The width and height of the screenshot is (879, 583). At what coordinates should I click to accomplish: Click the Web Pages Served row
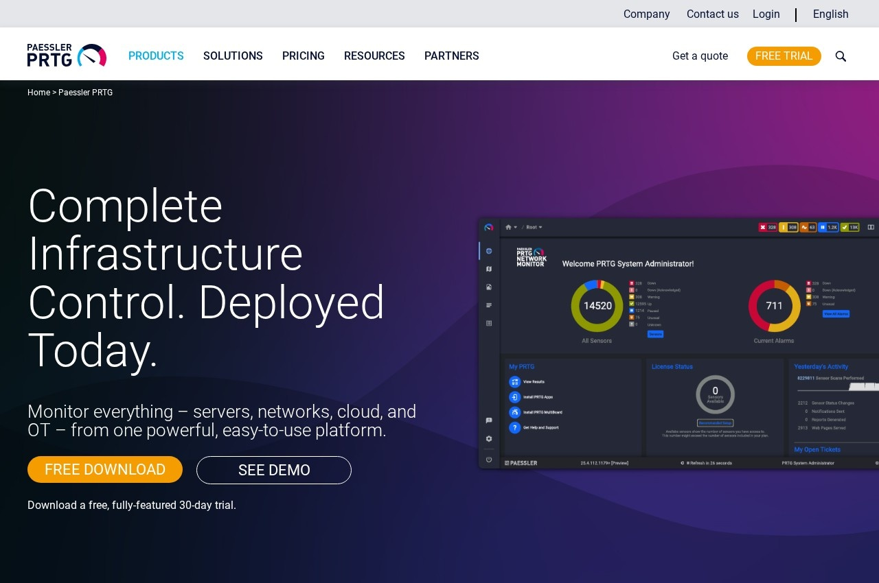(821, 427)
